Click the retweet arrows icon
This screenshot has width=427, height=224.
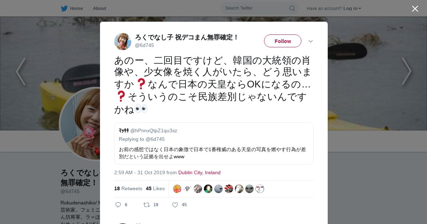tap(146, 205)
